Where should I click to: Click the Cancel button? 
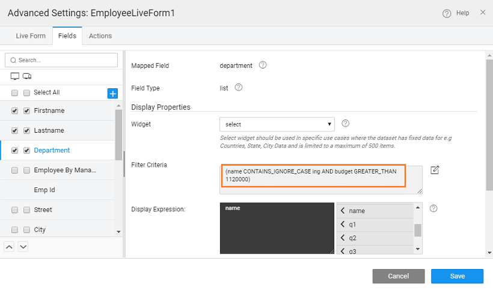(398, 276)
